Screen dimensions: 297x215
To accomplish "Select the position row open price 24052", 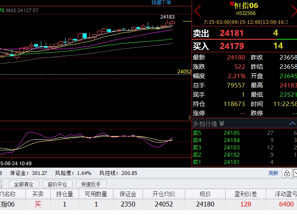I will [164, 204].
